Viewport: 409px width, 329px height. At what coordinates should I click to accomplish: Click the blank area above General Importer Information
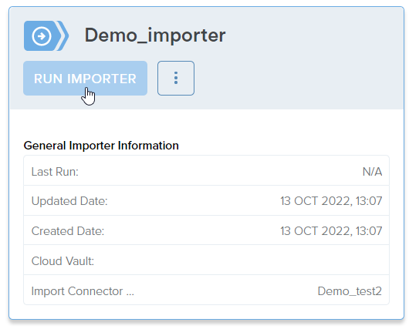[x=206, y=125]
